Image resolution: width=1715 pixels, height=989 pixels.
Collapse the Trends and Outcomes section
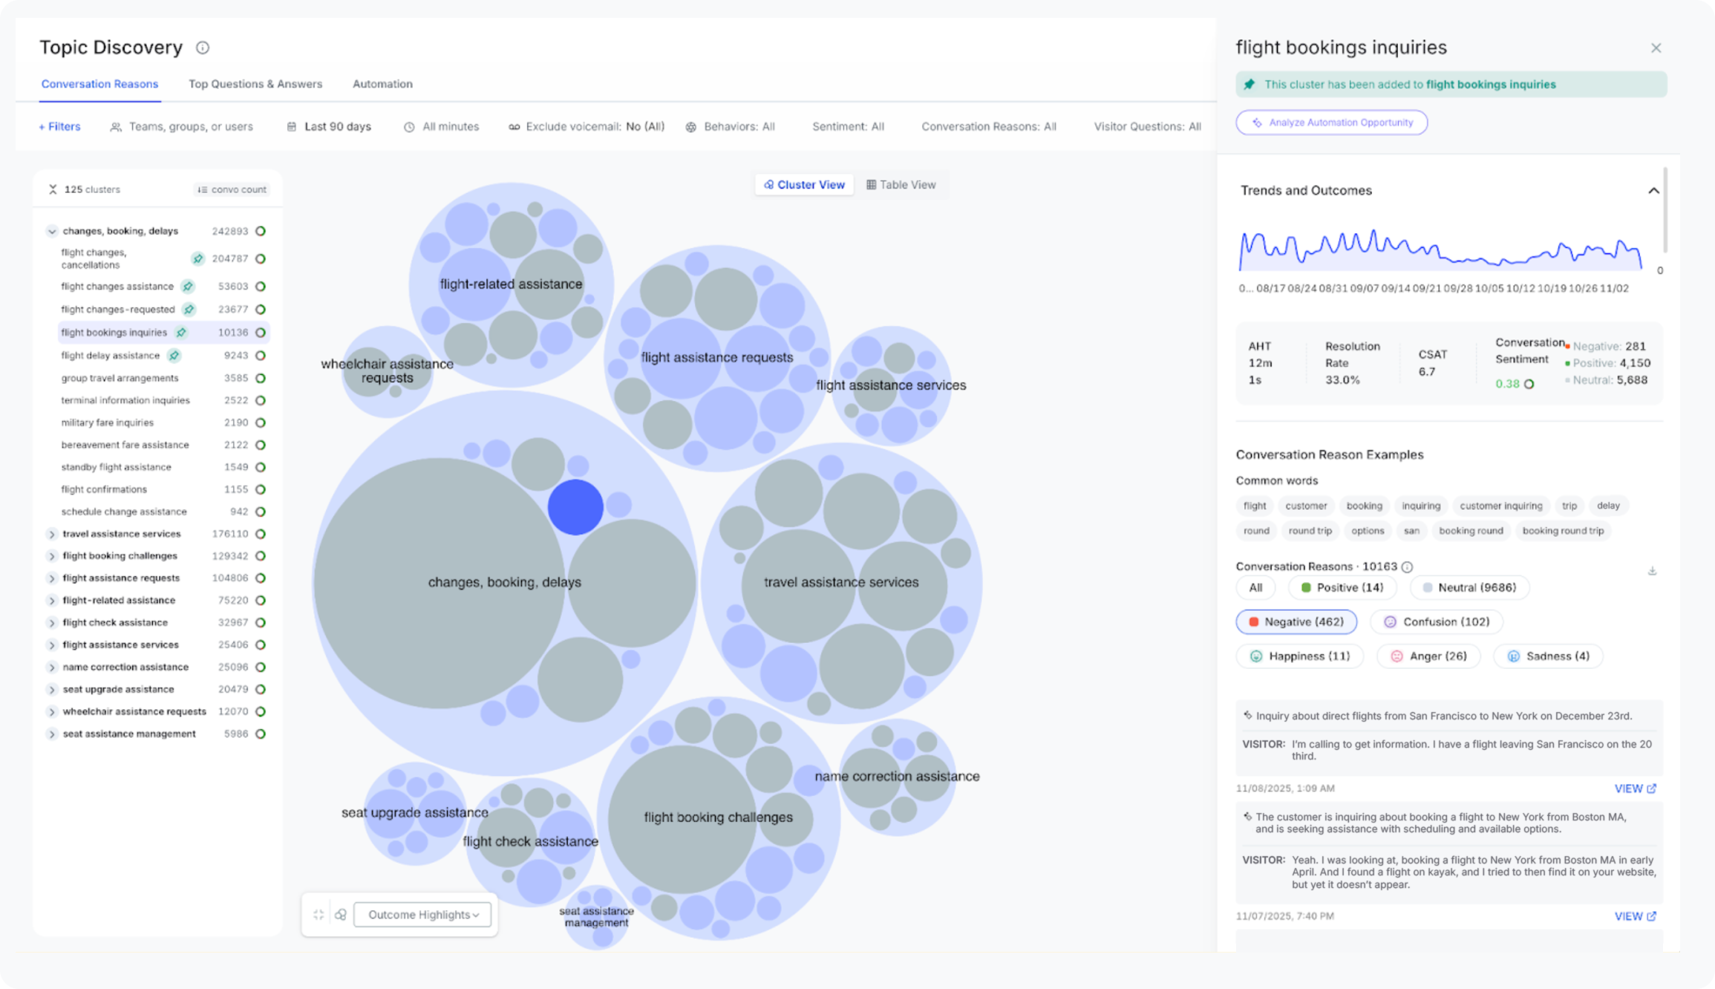(x=1653, y=191)
